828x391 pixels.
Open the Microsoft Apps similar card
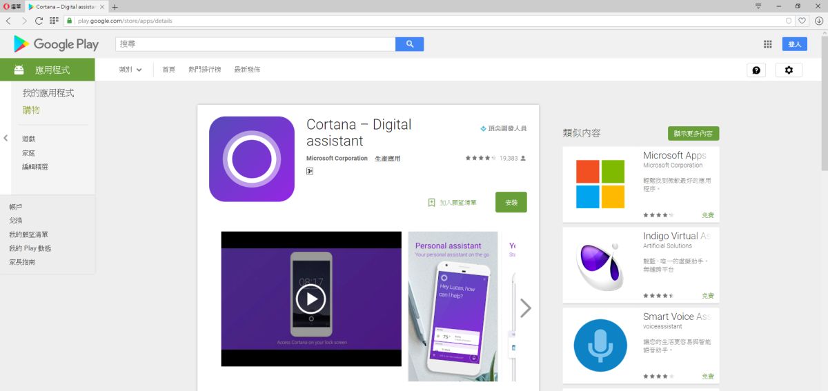click(x=641, y=184)
